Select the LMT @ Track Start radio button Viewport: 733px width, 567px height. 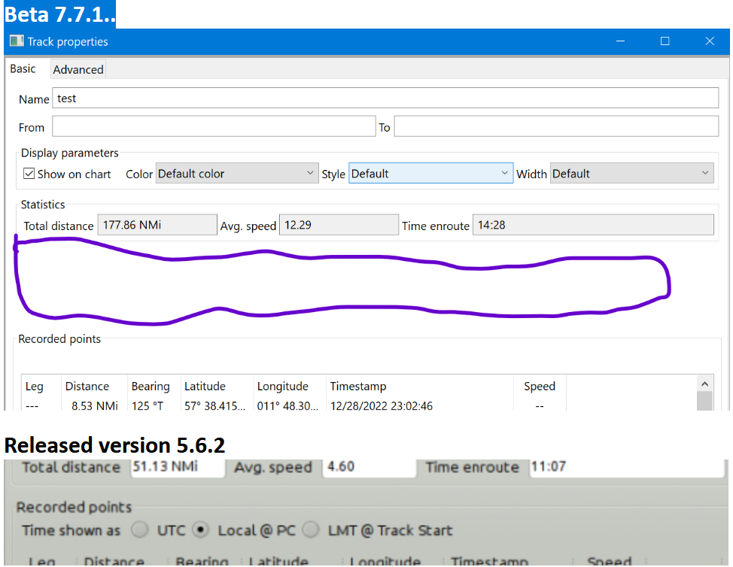click(x=311, y=530)
